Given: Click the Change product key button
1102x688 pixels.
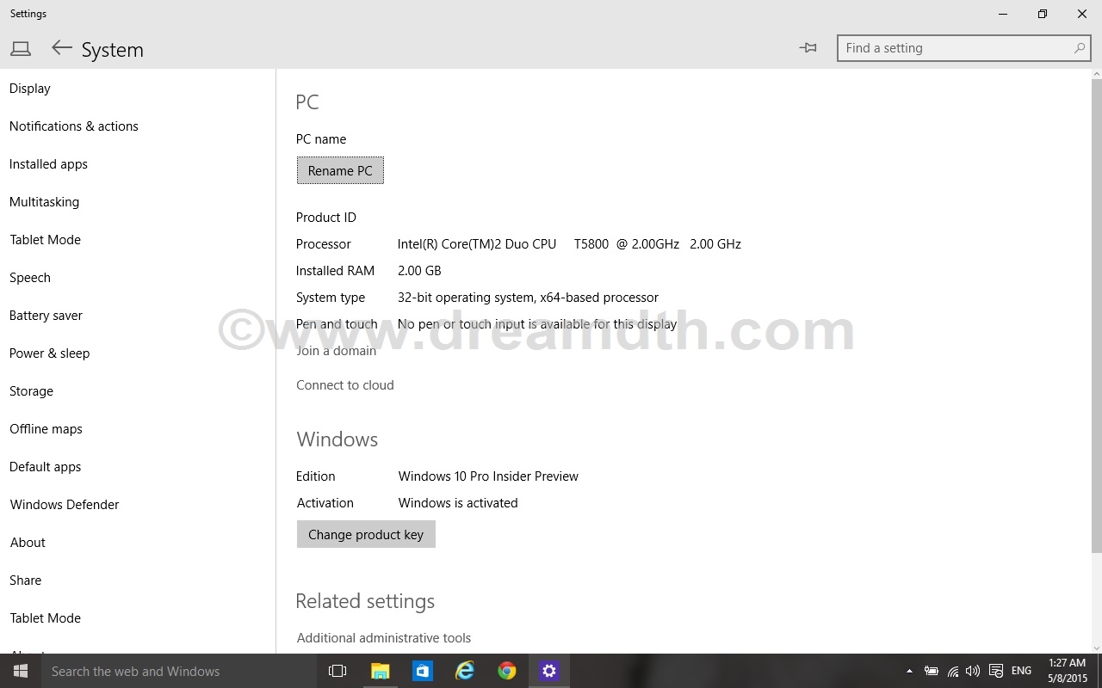Looking at the screenshot, I should point(366,534).
